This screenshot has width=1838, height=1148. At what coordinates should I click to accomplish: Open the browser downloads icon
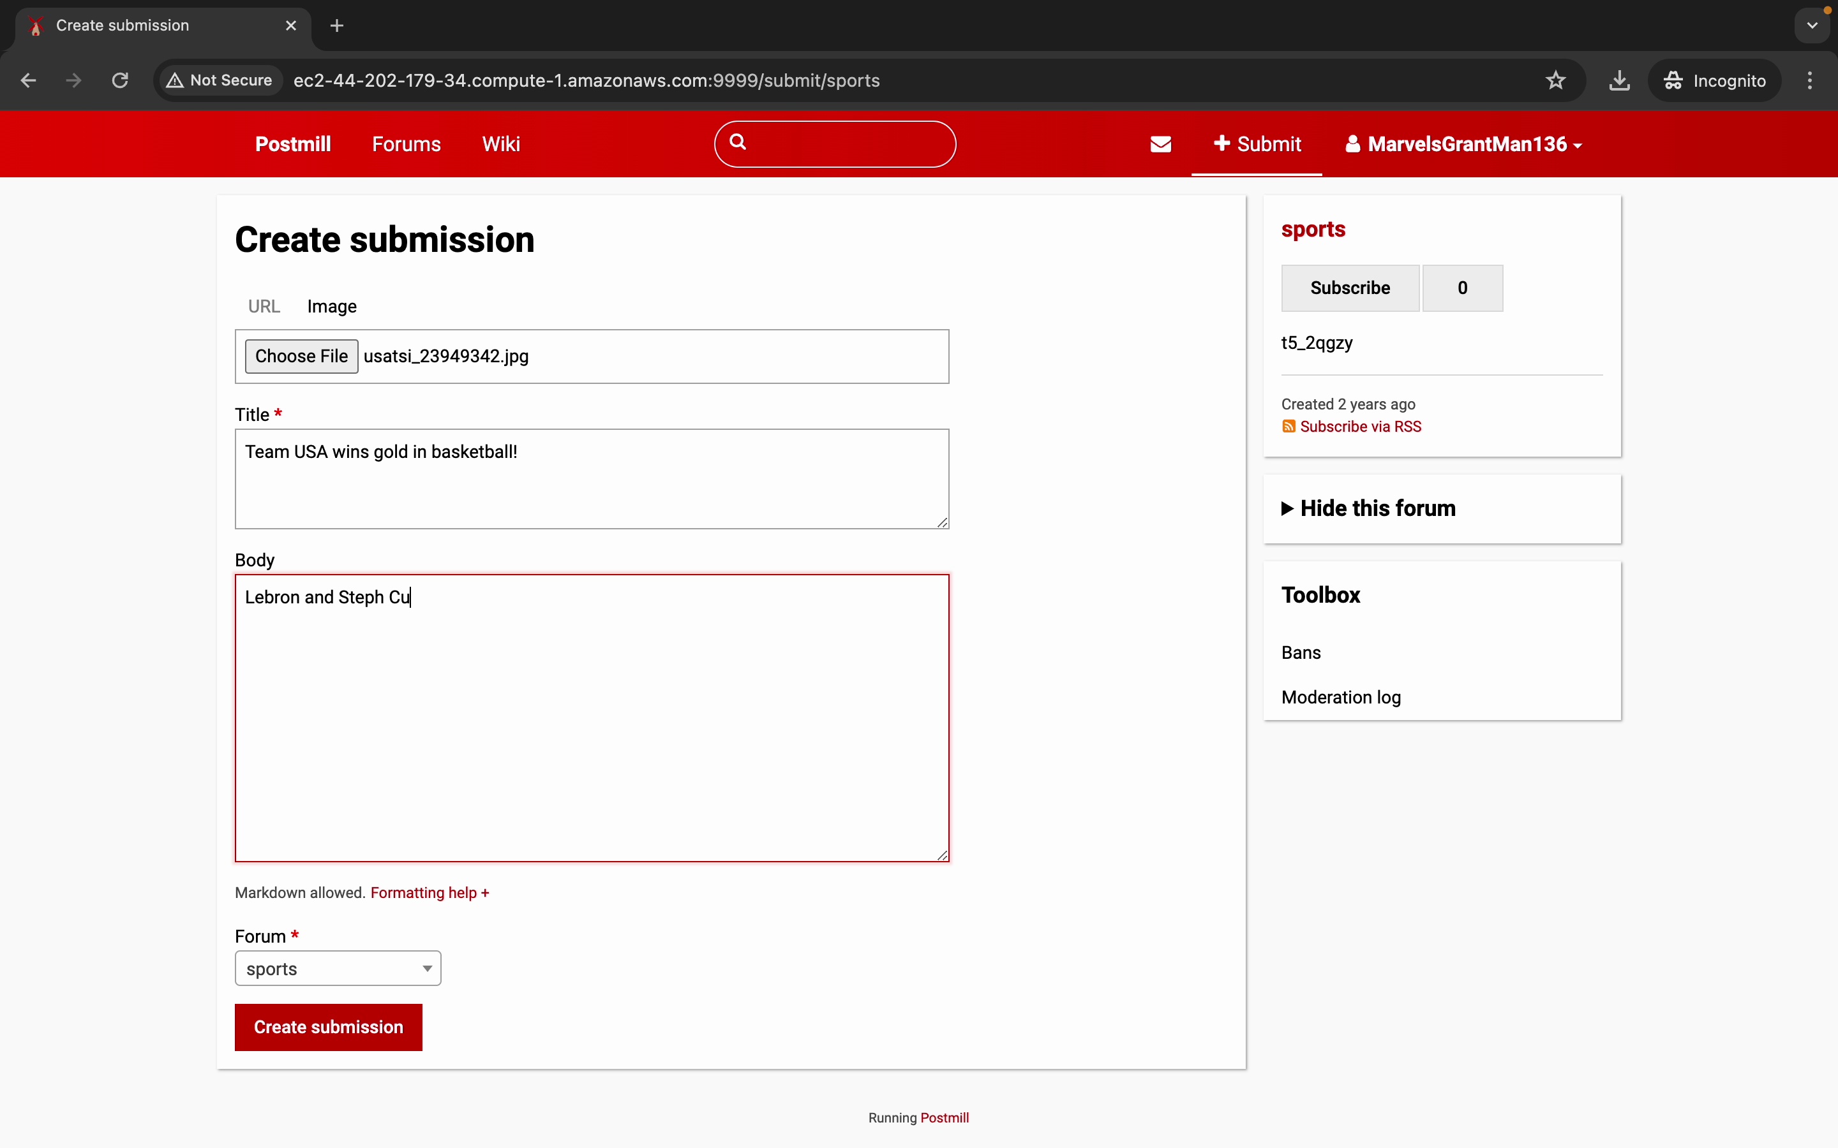tap(1619, 80)
